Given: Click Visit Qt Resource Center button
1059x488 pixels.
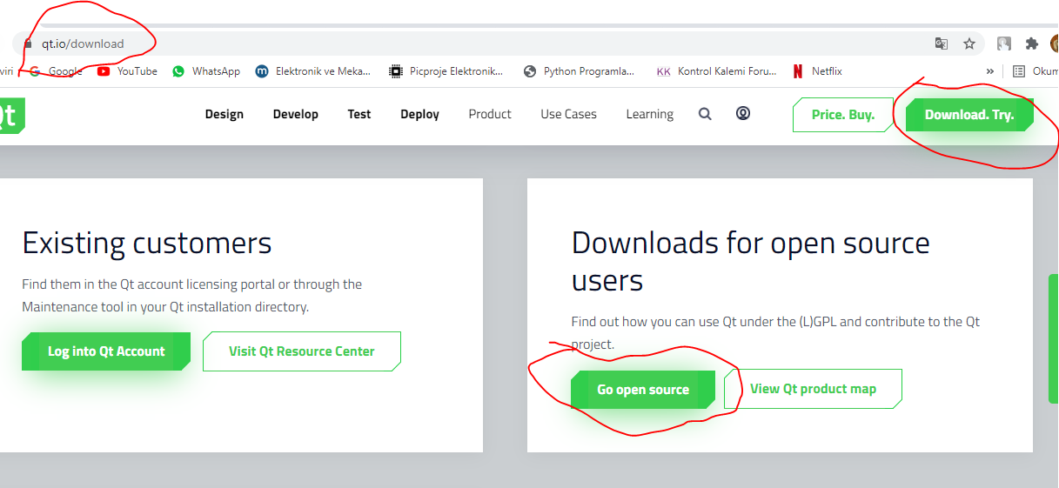Looking at the screenshot, I should [302, 351].
